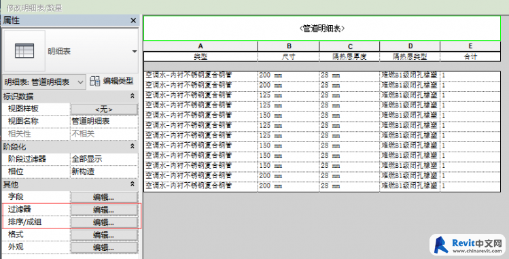Click the 明细表 type thumbnail icon
Screen dimensions: 509x259
tap(24, 51)
